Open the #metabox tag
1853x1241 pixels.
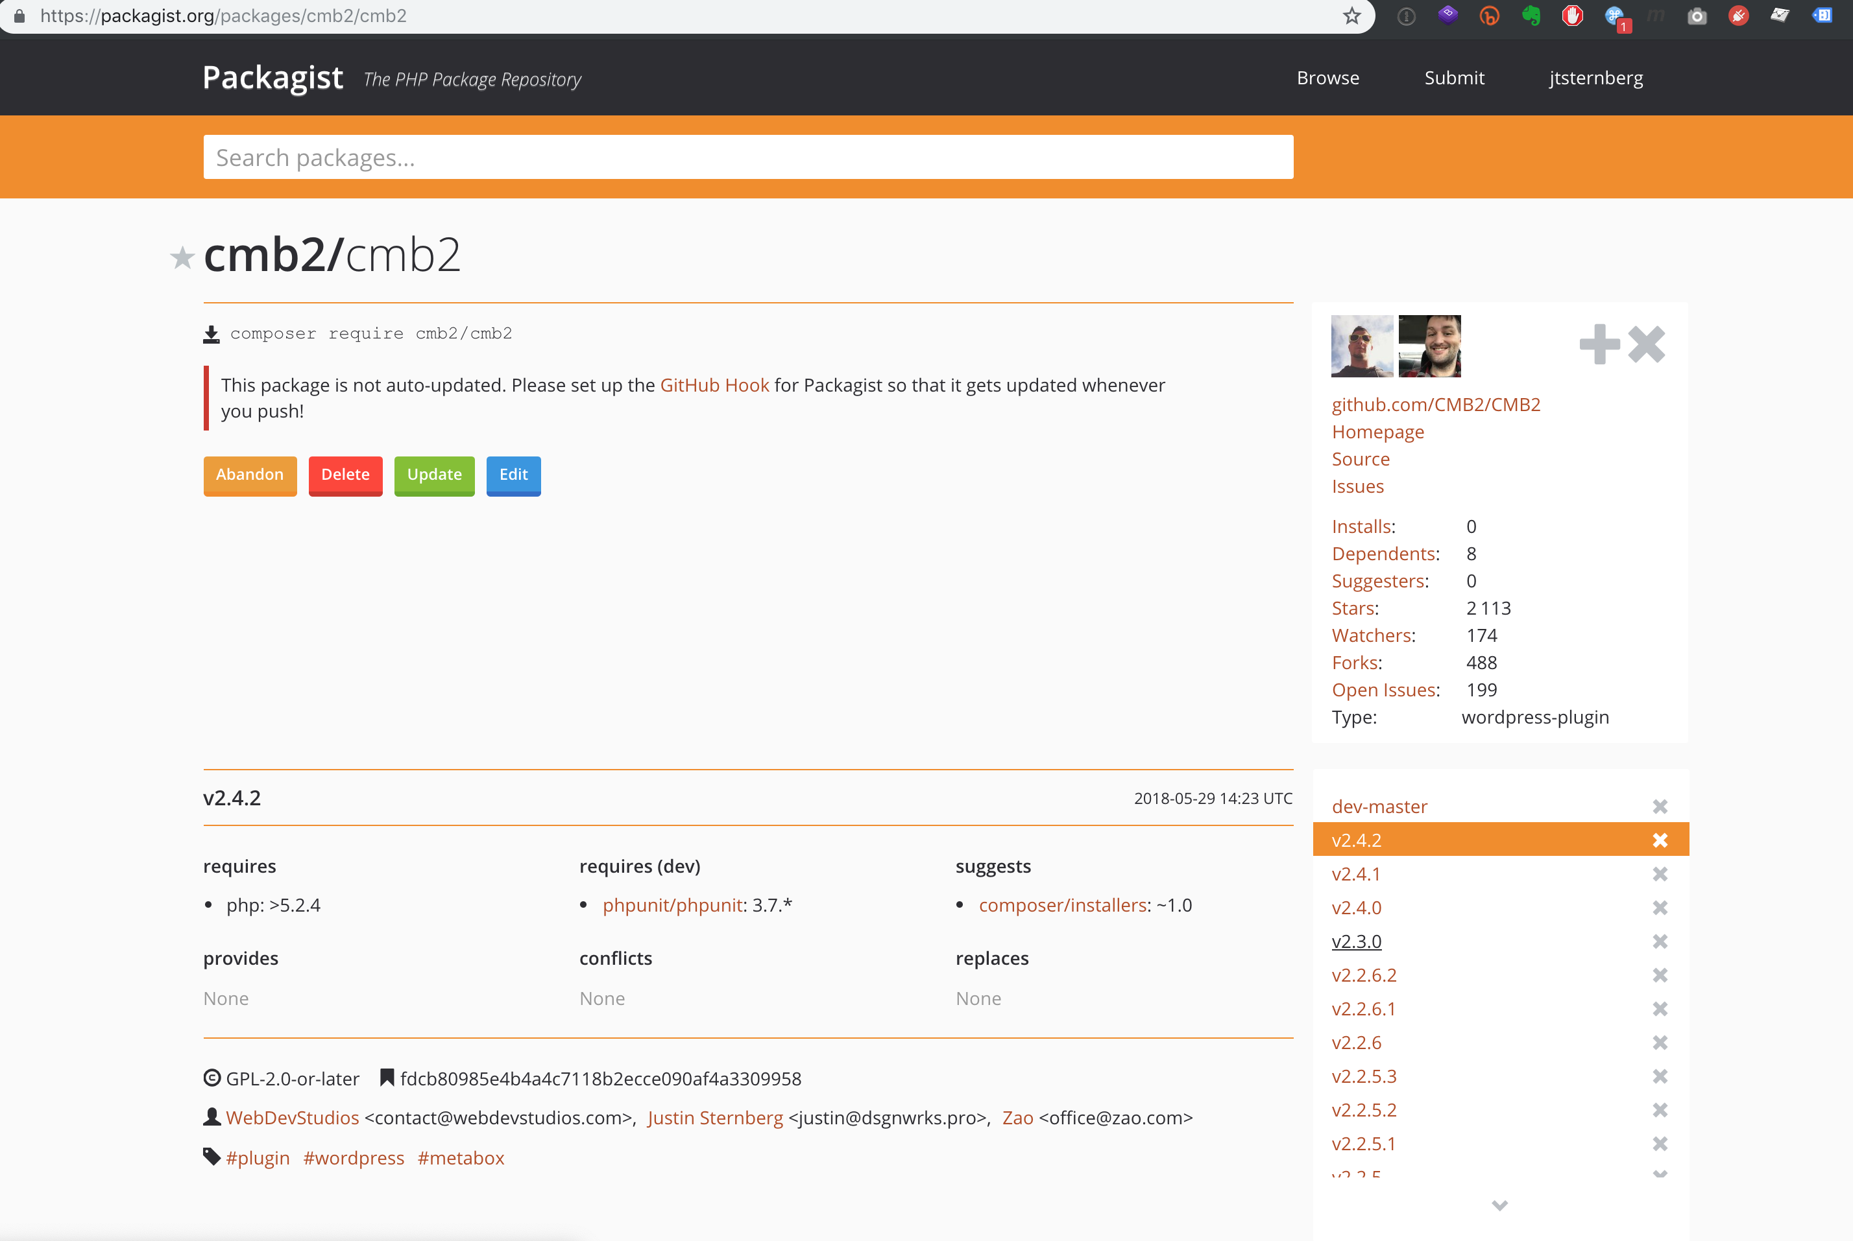point(461,1158)
